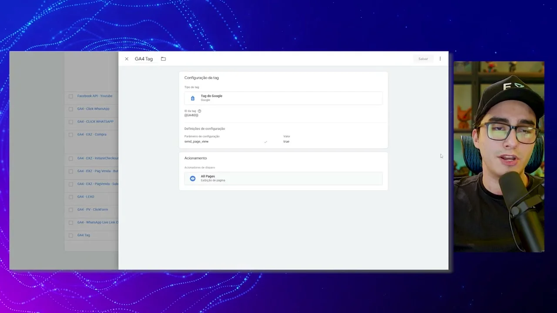
Task: Tick the Facebook API - Youtube checkbox
Action: 71,96
